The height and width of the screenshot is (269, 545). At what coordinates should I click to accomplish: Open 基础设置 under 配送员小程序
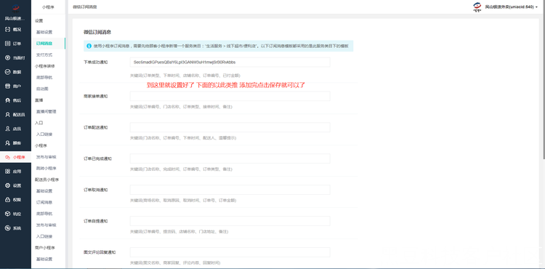coord(44,191)
